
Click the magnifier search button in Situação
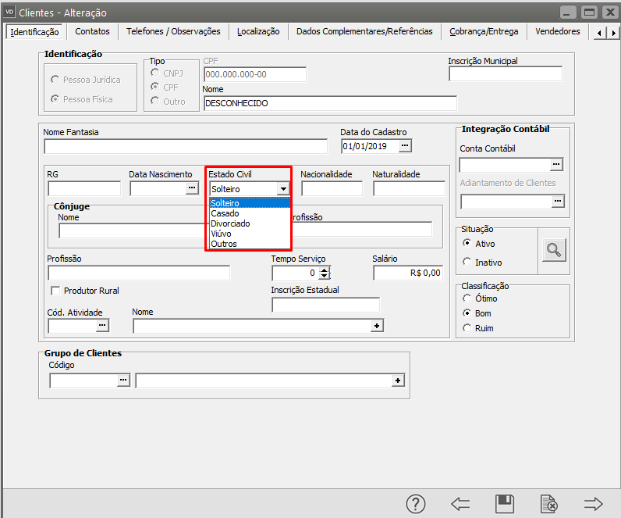pos(553,250)
